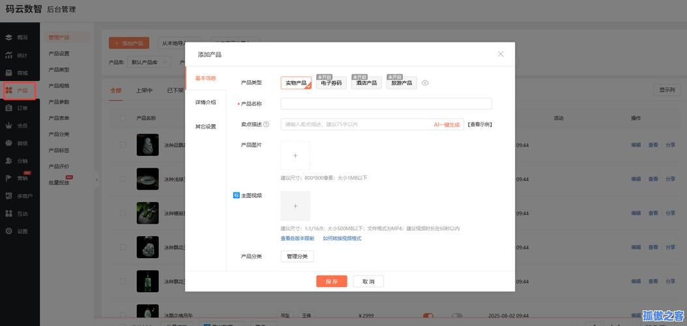Click the plus to upload 产品图片

tap(295, 156)
